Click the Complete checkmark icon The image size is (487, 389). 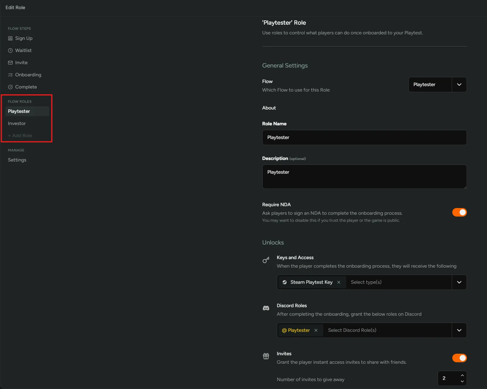tap(10, 87)
